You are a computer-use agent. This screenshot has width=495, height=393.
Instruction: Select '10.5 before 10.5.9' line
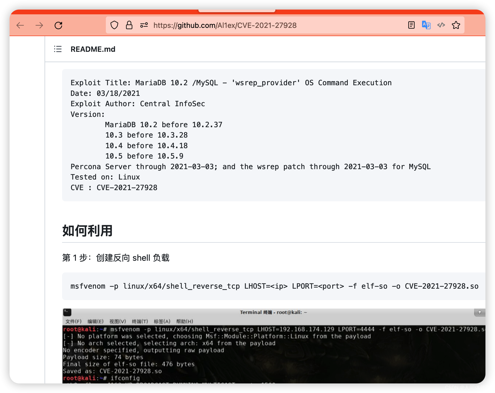[x=144, y=156]
